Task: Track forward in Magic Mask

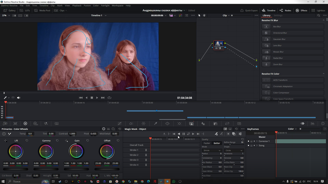Action: tap(193, 134)
